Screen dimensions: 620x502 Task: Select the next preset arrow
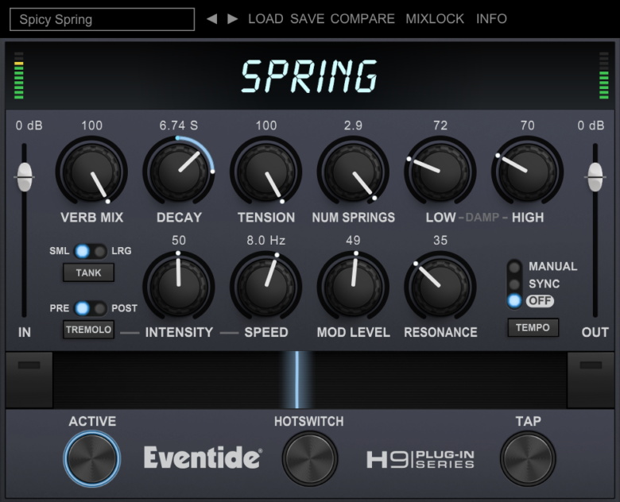click(232, 18)
